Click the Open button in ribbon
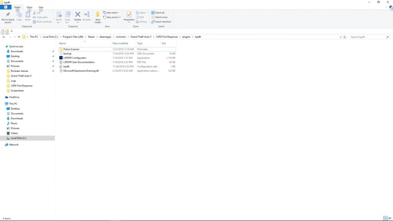Image resolution: width=393 pixels, height=221 pixels. [x=141, y=13]
